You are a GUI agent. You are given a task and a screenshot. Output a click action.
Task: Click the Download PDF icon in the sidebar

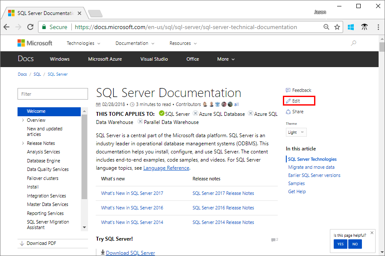[22, 243]
